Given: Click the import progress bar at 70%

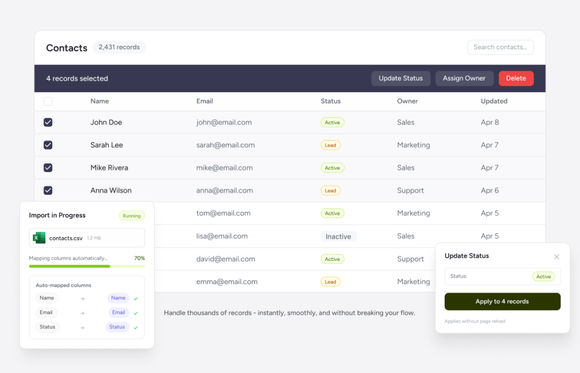Looking at the screenshot, I should coord(87,266).
